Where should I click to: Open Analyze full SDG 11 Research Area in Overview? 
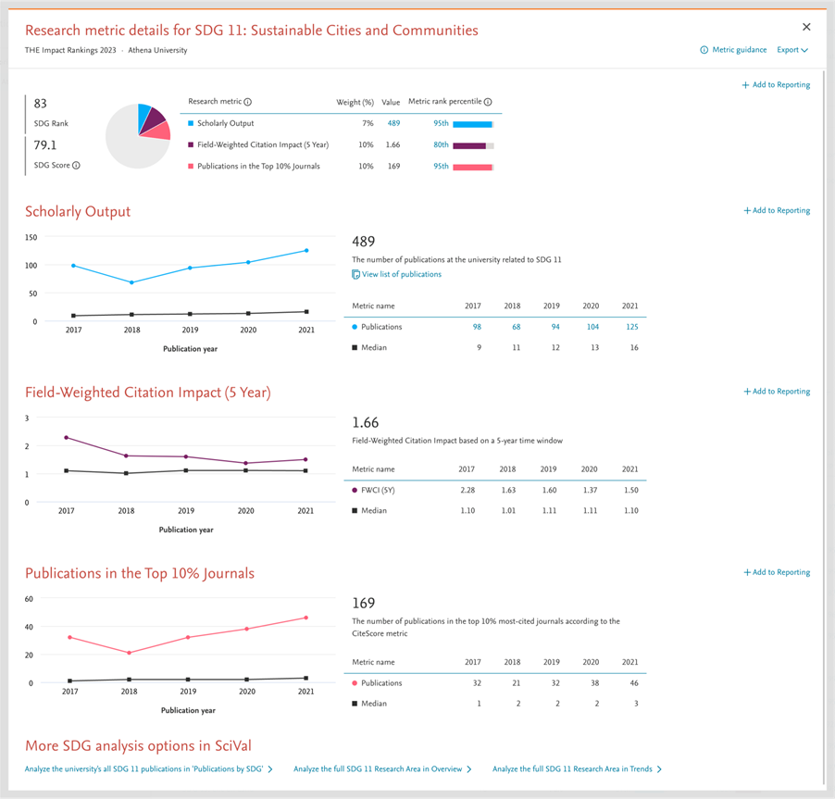[x=378, y=769]
